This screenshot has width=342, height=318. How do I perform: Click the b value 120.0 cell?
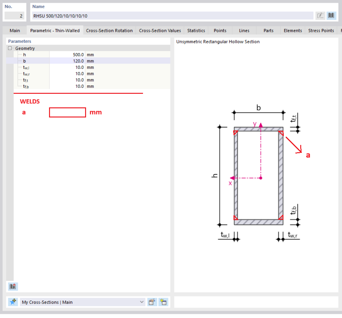pyautogui.click(x=67, y=61)
